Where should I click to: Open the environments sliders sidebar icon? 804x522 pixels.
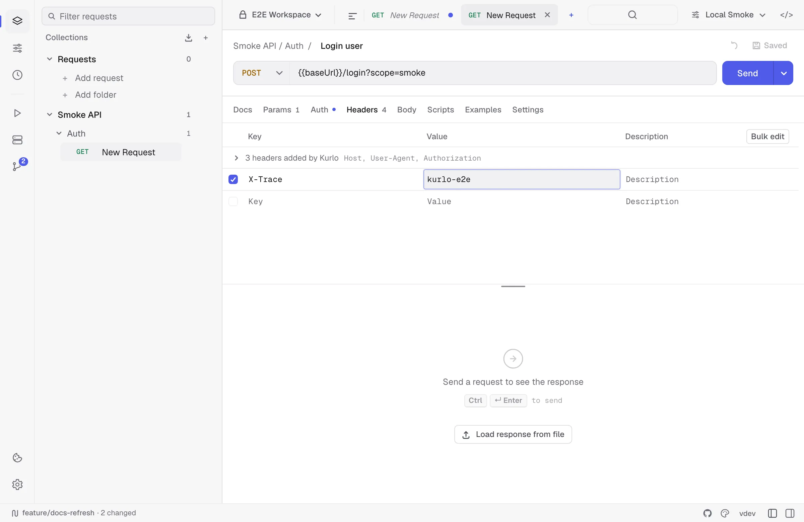(17, 48)
